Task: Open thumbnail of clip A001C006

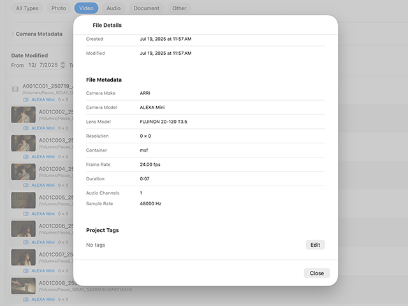Action: (x=24, y=229)
